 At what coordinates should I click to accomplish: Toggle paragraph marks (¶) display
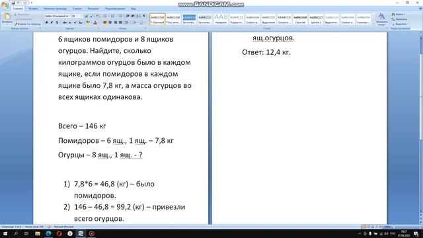click(x=144, y=16)
